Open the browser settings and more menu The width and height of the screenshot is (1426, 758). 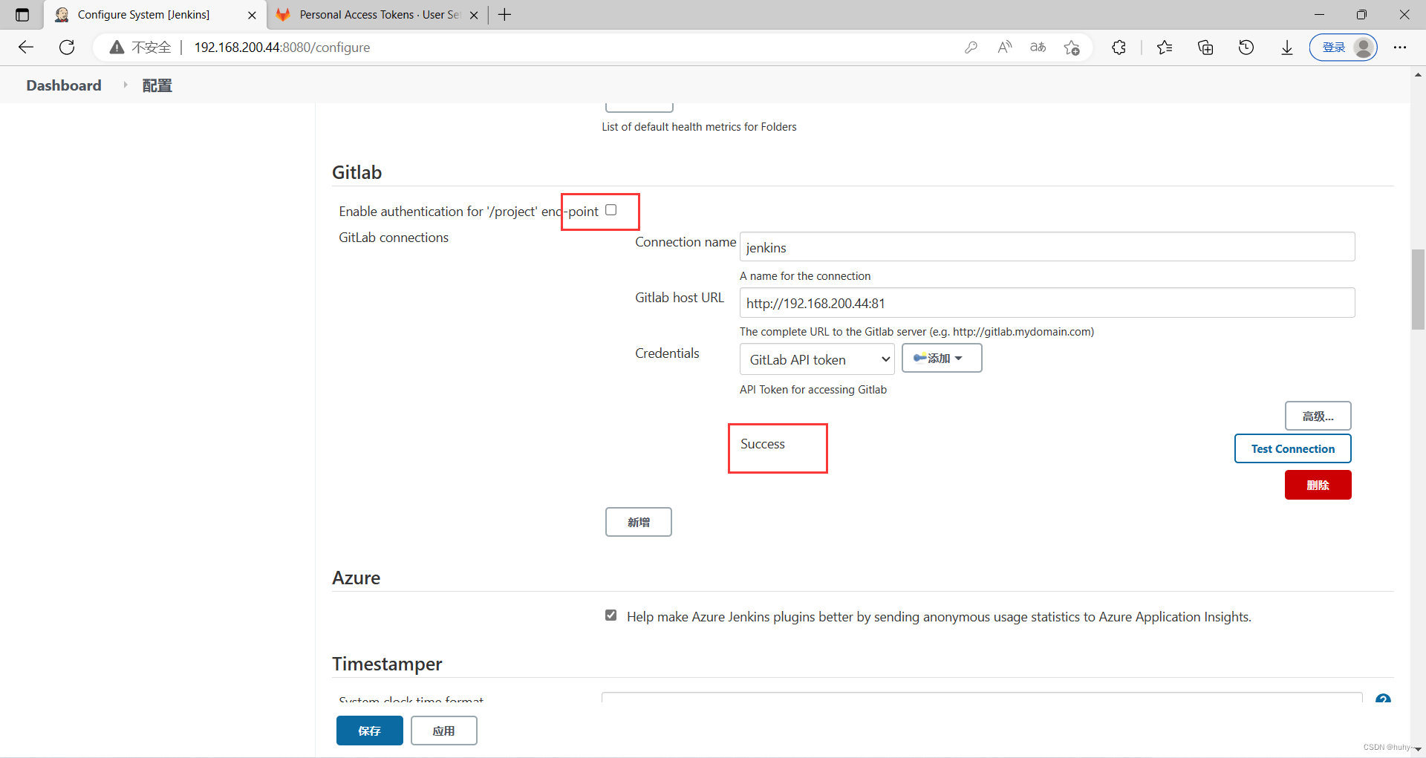tap(1400, 48)
